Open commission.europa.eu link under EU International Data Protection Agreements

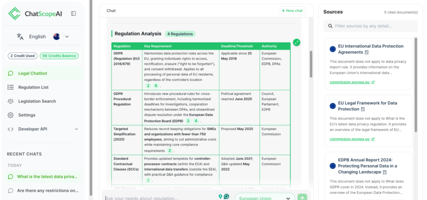tap(352, 82)
